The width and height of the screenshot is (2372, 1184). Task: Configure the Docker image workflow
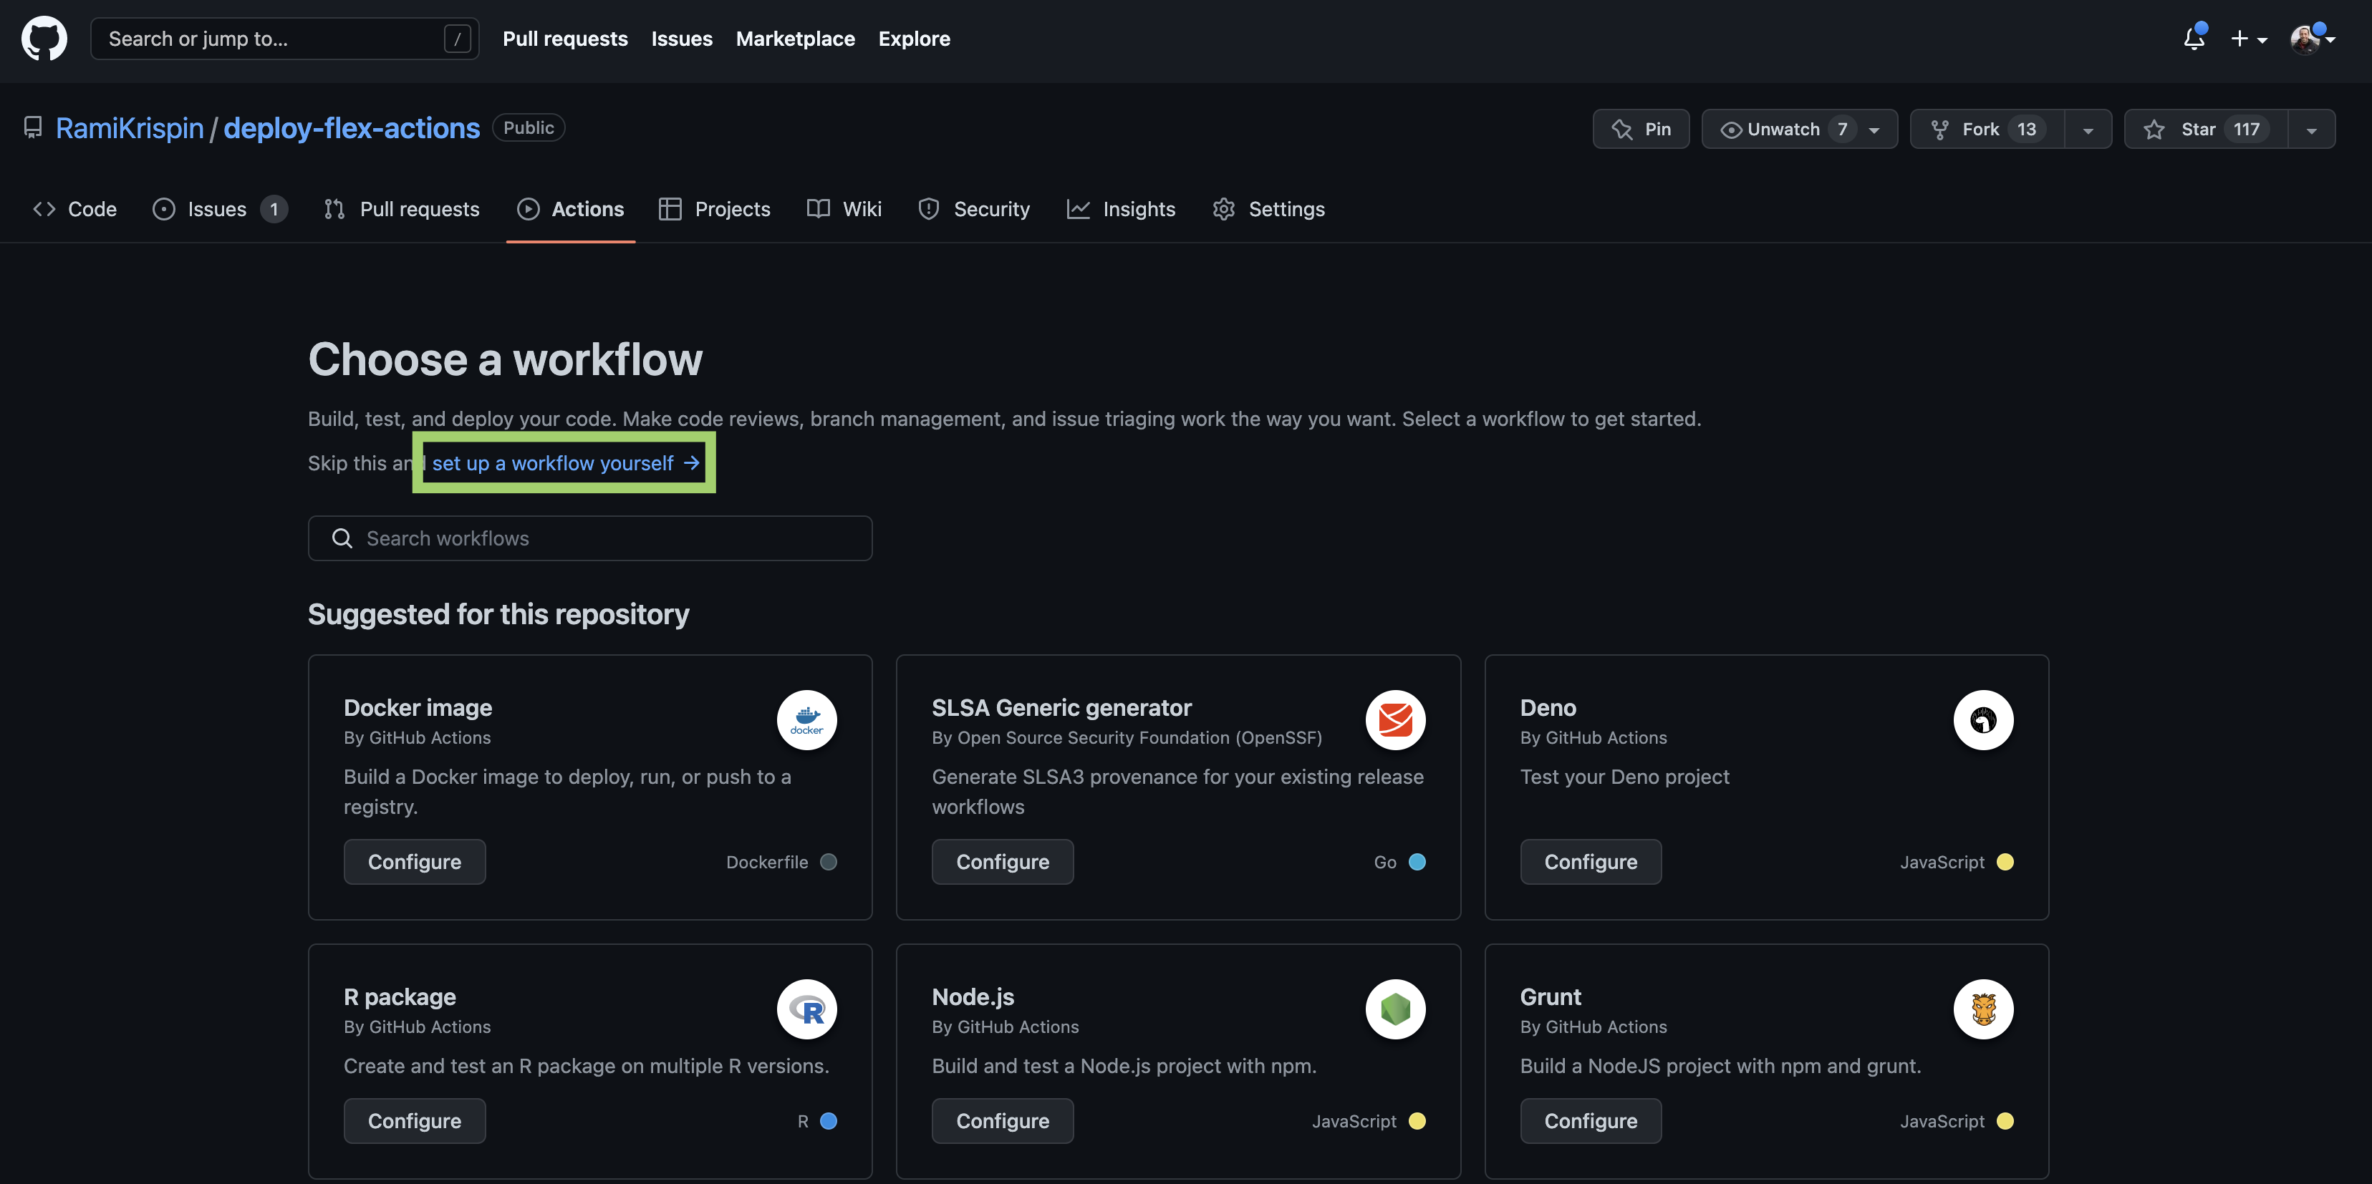coord(415,862)
